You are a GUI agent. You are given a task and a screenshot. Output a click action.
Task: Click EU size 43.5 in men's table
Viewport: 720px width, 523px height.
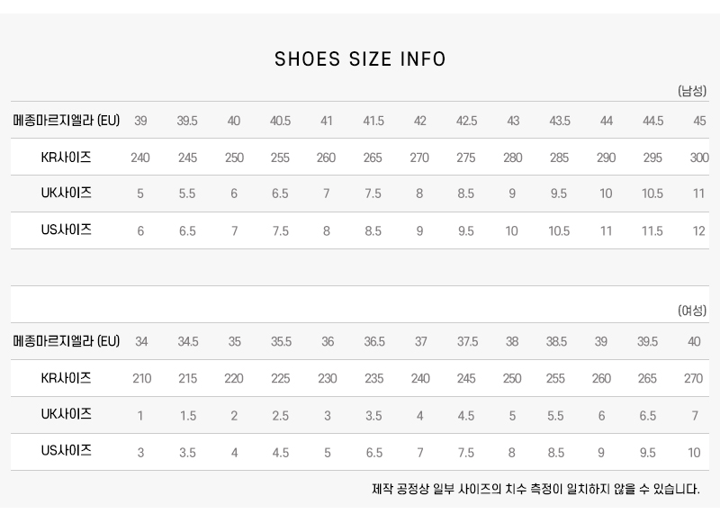coord(559,121)
